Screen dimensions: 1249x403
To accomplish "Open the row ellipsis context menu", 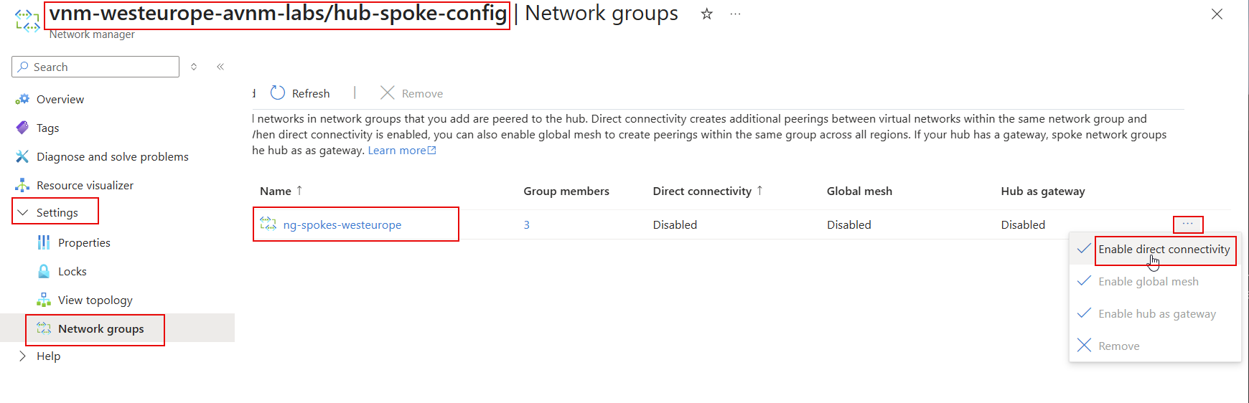I will 1188,224.
